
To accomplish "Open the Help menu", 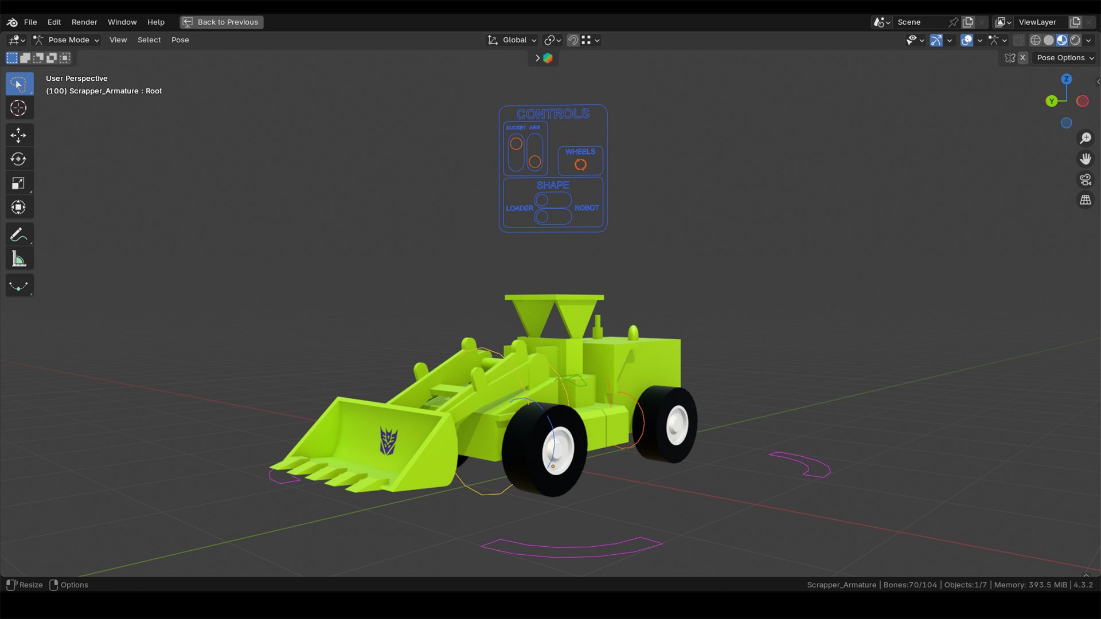I will tap(156, 22).
